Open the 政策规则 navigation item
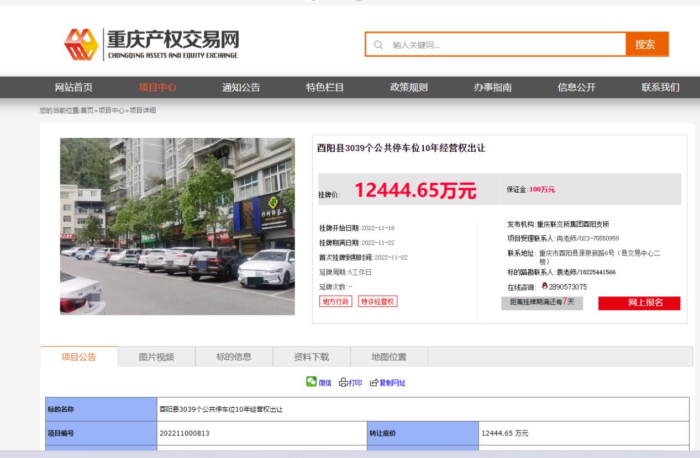Screen dimensions: 700x458 point(409,87)
